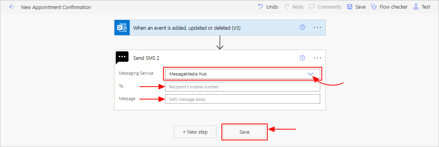Click the Undo toolbar button
This screenshot has height=147, width=439.
[268, 7]
